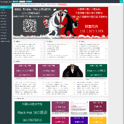
Task: Open the large spy-versus-spy banner image
Action: tap(61, 23)
